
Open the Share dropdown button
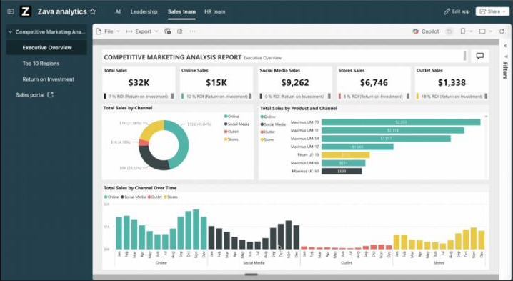(x=492, y=11)
